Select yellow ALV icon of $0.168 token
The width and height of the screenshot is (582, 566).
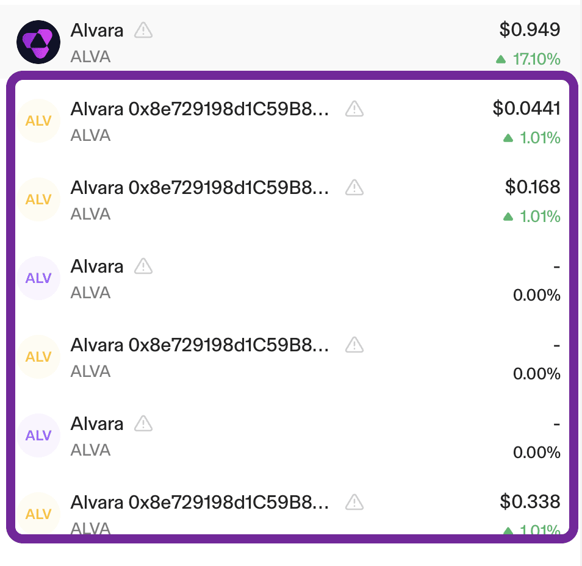pos(38,199)
